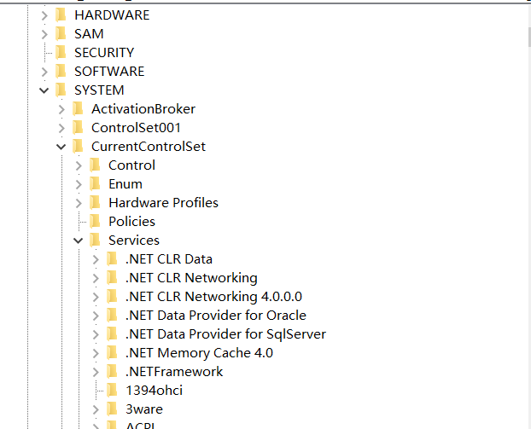The height and width of the screenshot is (429, 531).
Task: Expand .NET Memory Cache 4.0 key
Action: (96, 353)
